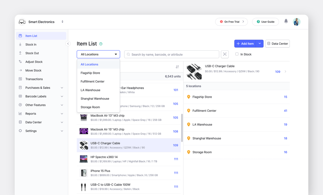This screenshot has width=323, height=195.
Task: Click the Add Item button
Action: click(x=245, y=43)
